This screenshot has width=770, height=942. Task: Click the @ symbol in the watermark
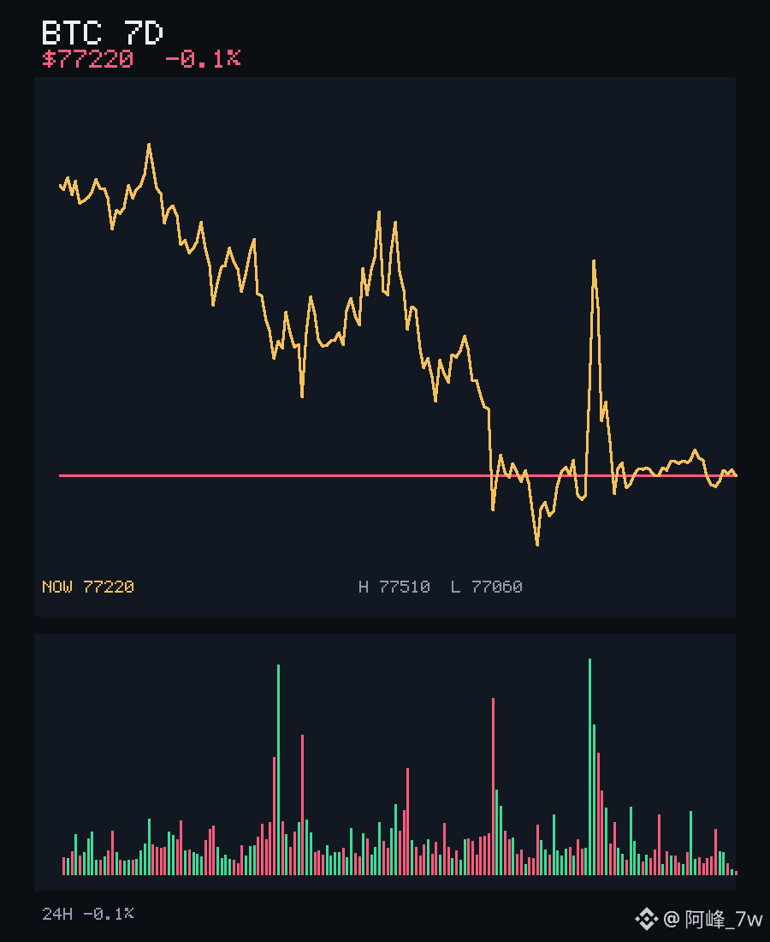(x=672, y=919)
